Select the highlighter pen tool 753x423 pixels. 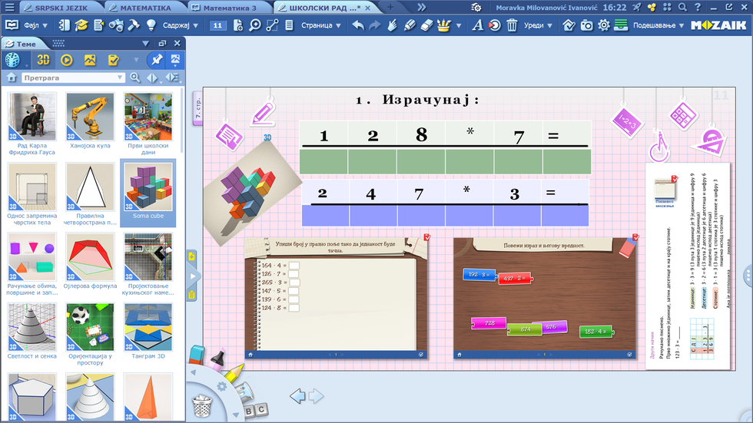(x=409, y=25)
